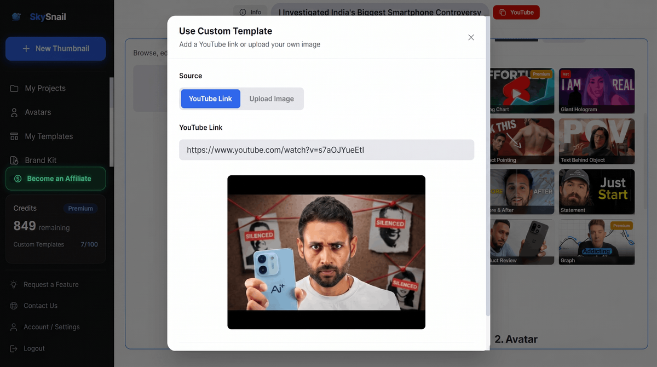Choose the Giant Hologram template thumbnail

(x=597, y=90)
